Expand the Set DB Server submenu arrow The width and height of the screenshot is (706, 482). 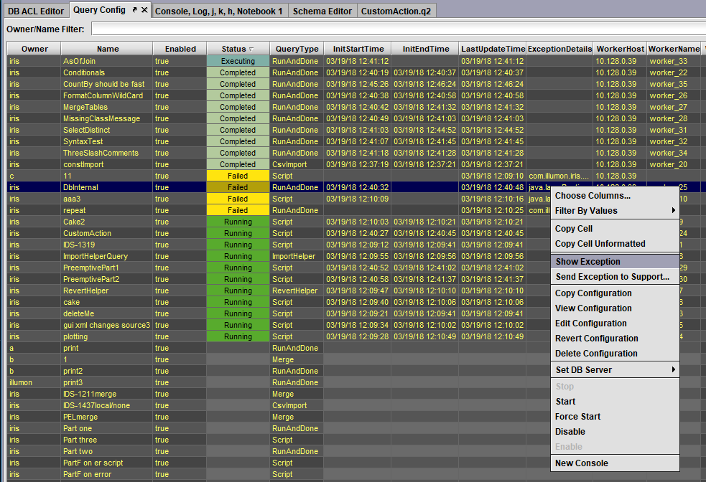674,369
